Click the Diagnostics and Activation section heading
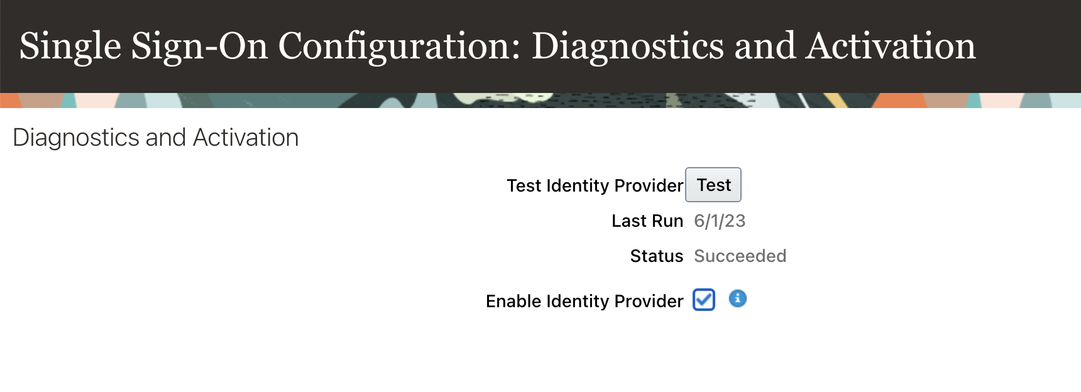Viewport: 1081px width, 392px height. point(155,138)
